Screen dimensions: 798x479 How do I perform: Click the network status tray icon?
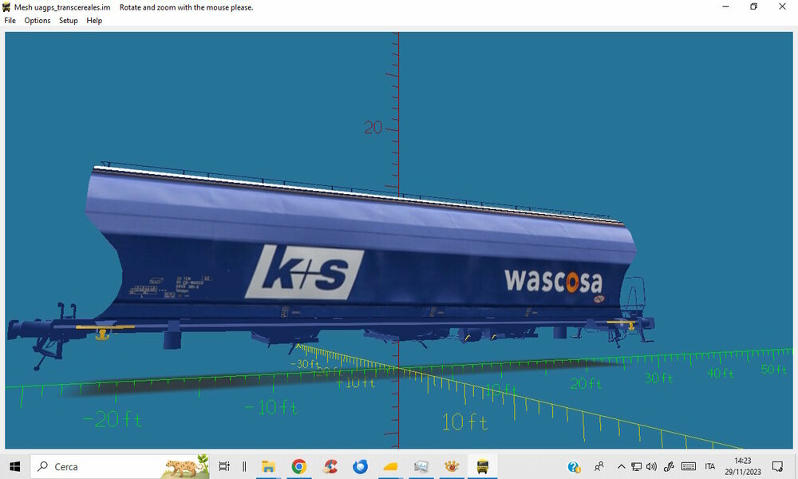(x=636, y=466)
